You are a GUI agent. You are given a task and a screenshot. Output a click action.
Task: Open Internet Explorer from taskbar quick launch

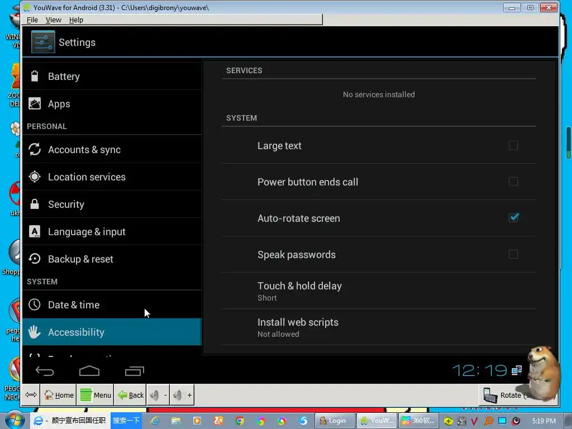point(155,421)
